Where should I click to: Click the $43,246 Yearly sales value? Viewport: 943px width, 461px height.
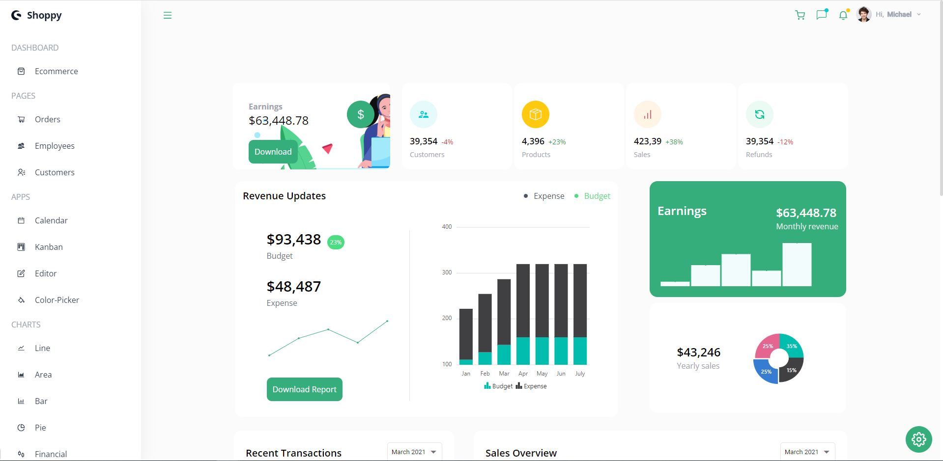pos(699,352)
